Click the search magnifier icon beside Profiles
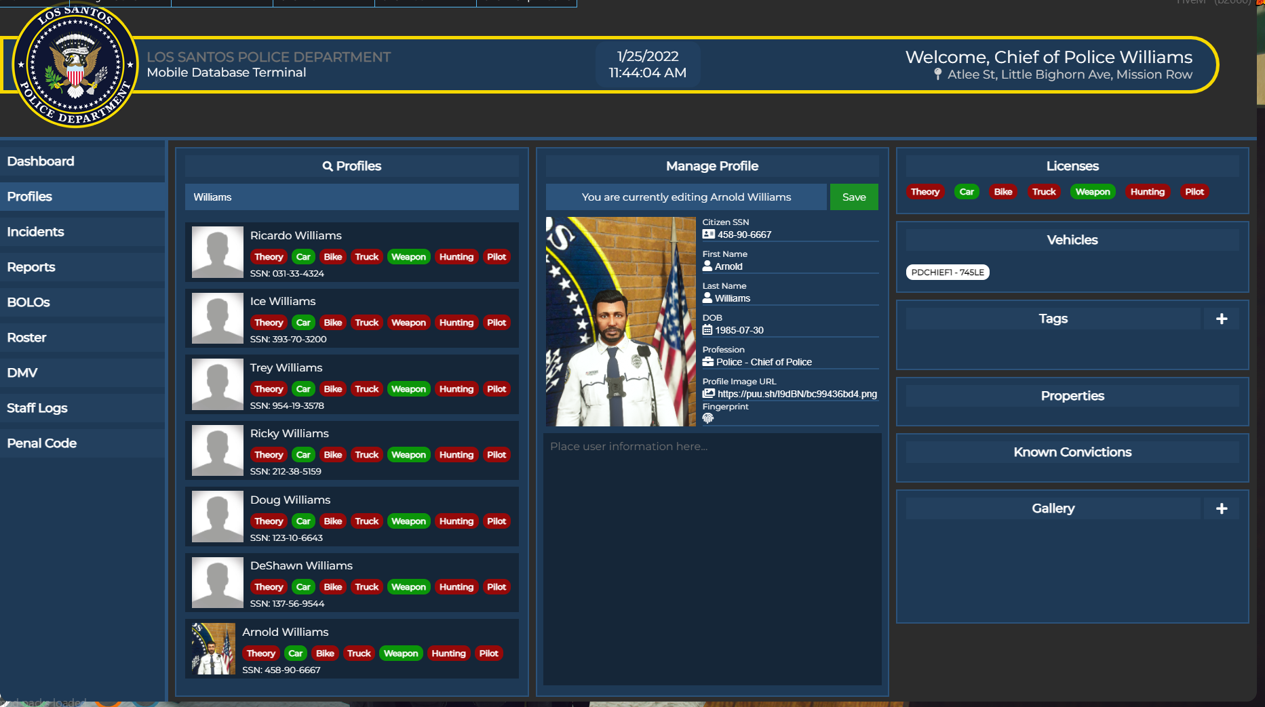This screenshot has width=1265, height=707. [328, 166]
